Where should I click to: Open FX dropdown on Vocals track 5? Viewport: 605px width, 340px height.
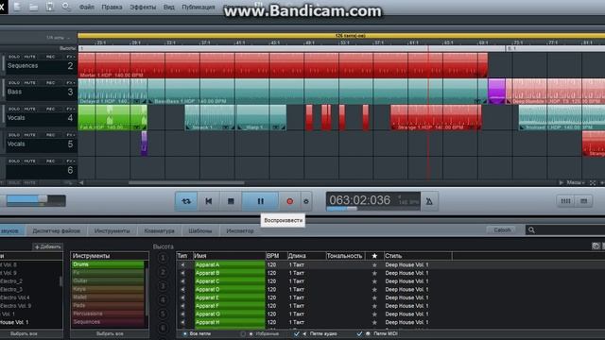coord(71,135)
